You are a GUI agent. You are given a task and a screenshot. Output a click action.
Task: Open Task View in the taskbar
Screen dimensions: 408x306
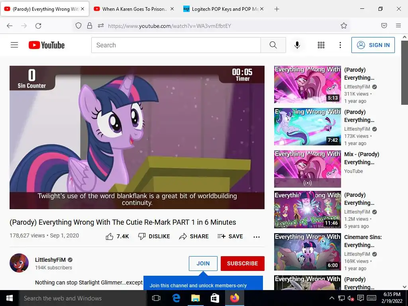click(156, 298)
